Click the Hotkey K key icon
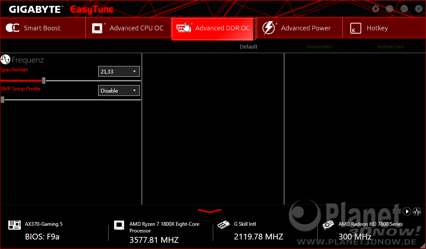This screenshot has height=249, width=426. [x=356, y=28]
